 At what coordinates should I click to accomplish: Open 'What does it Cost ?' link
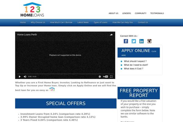134,69
